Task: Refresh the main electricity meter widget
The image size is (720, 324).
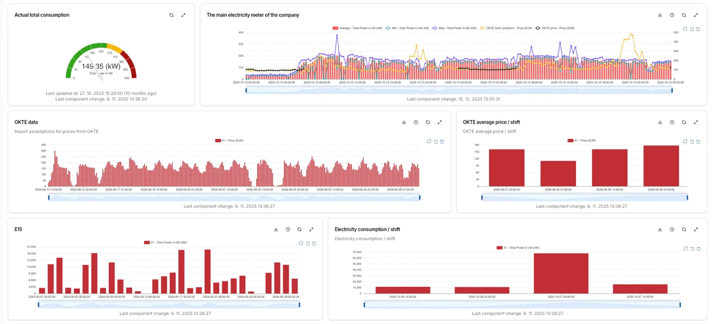Action: point(684,15)
